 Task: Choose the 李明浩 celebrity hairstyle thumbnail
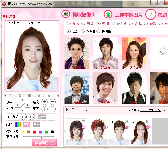105,88
